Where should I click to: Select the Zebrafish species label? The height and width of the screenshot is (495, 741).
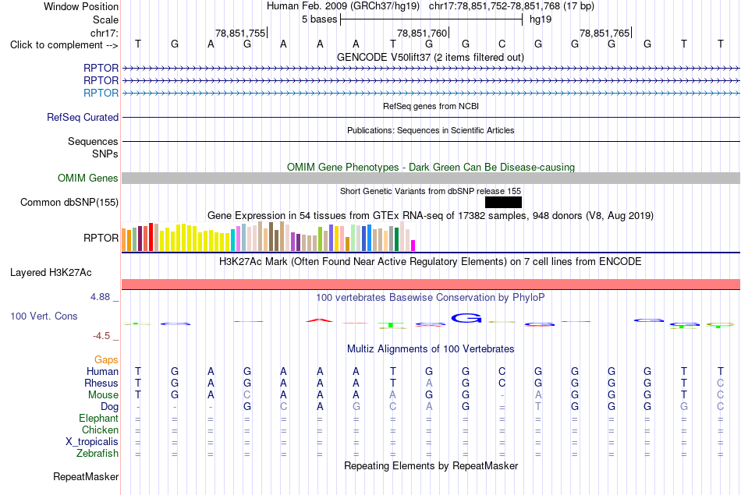click(x=97, y=454)
